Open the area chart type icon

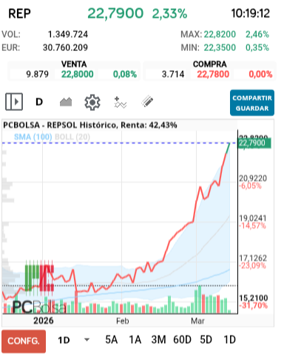click(x=66, y=102)
